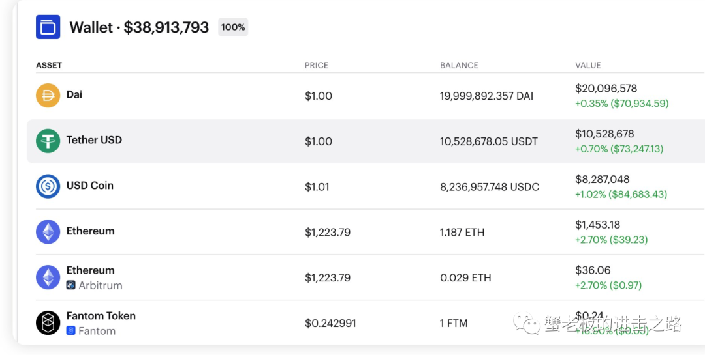Click the Arbitrum network label

click(101, 285)
